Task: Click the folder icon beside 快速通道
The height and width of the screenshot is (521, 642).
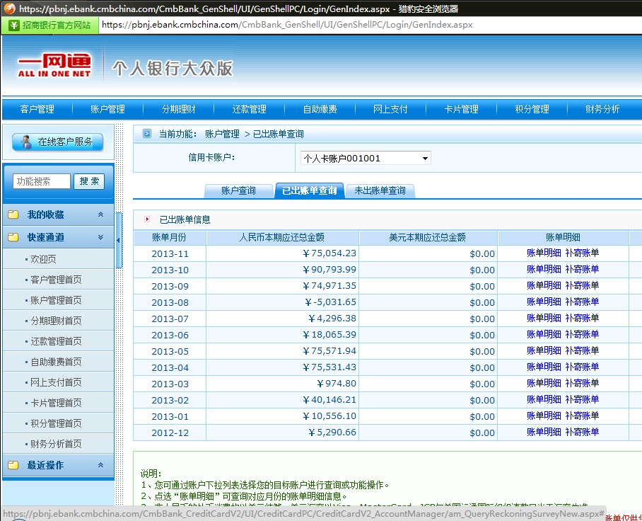Action: tap(13, 237)
